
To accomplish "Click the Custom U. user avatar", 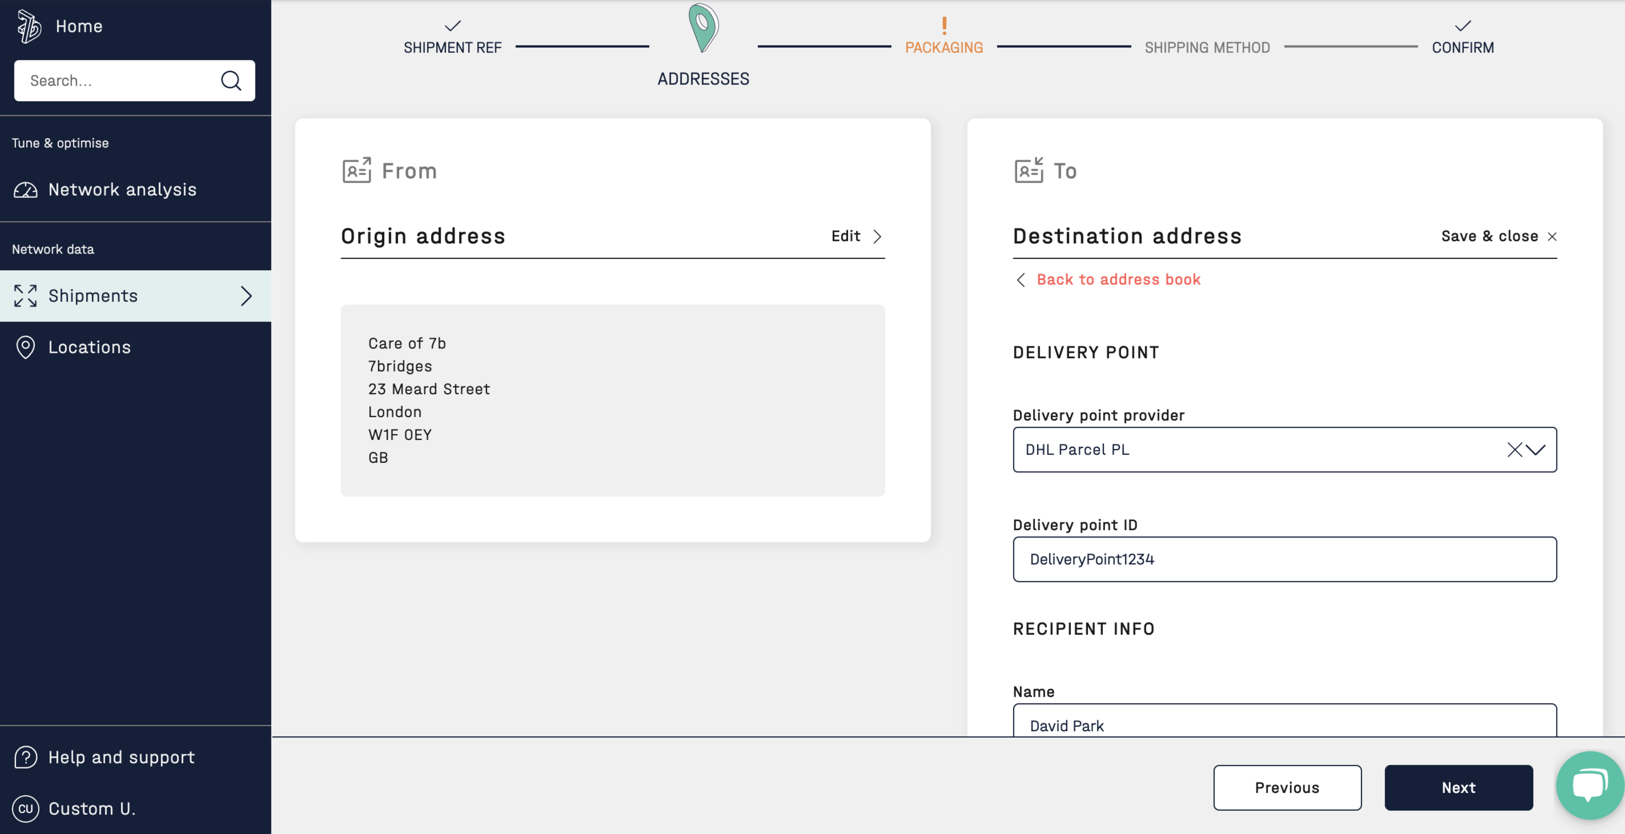I will (25, 809).
